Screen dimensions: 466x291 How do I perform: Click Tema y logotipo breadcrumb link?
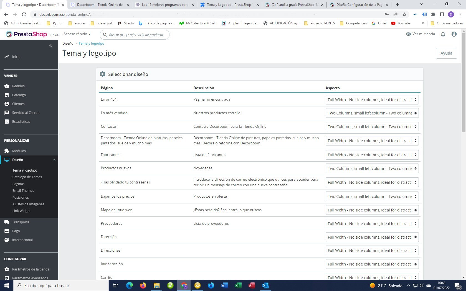point(91,44)
